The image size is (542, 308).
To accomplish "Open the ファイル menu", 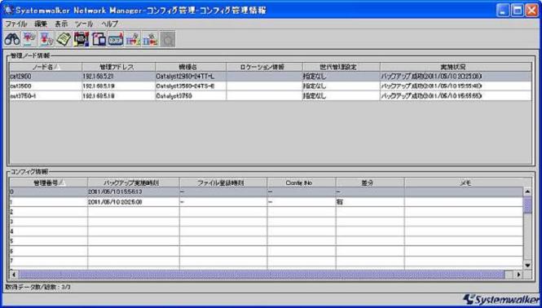I will (15, 24).
